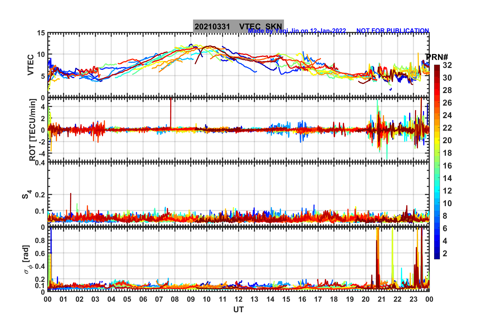Viewport: 477px width, 324px height.
Task: Click the VTEC axis tick label 15
Action: tap(41, 33)
